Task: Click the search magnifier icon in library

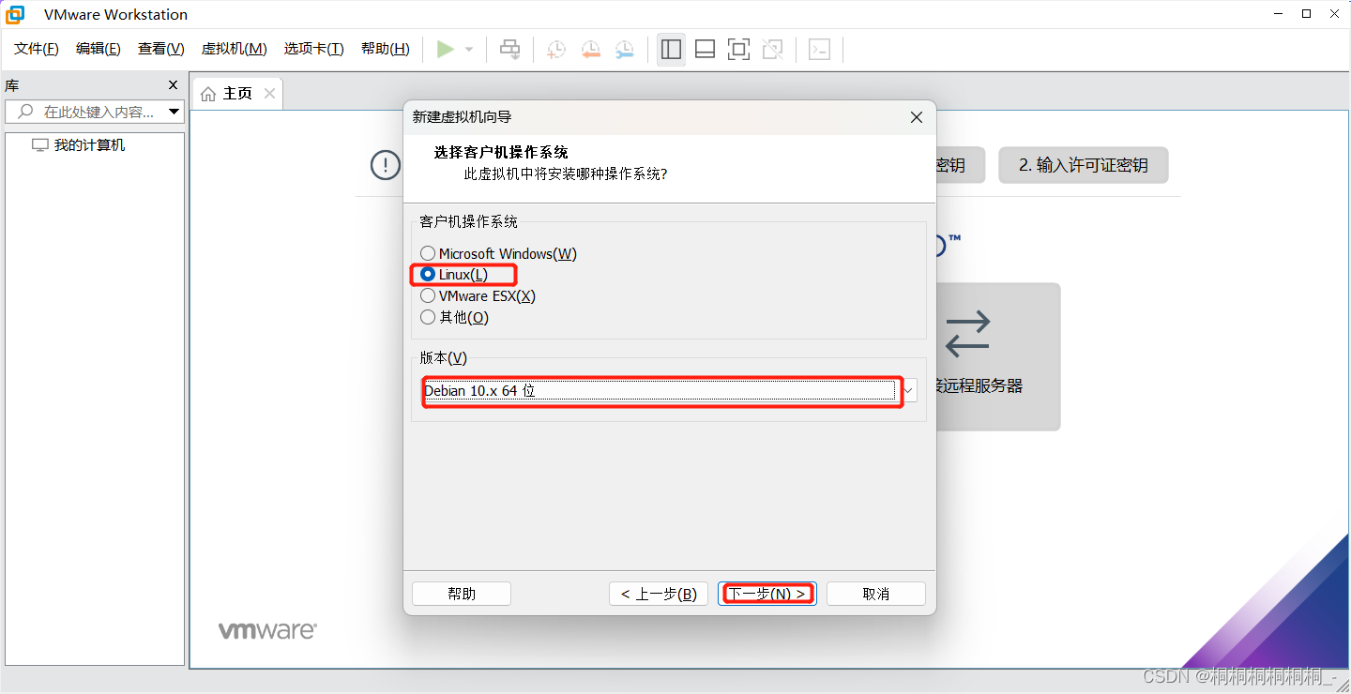Action: point(25,112)
